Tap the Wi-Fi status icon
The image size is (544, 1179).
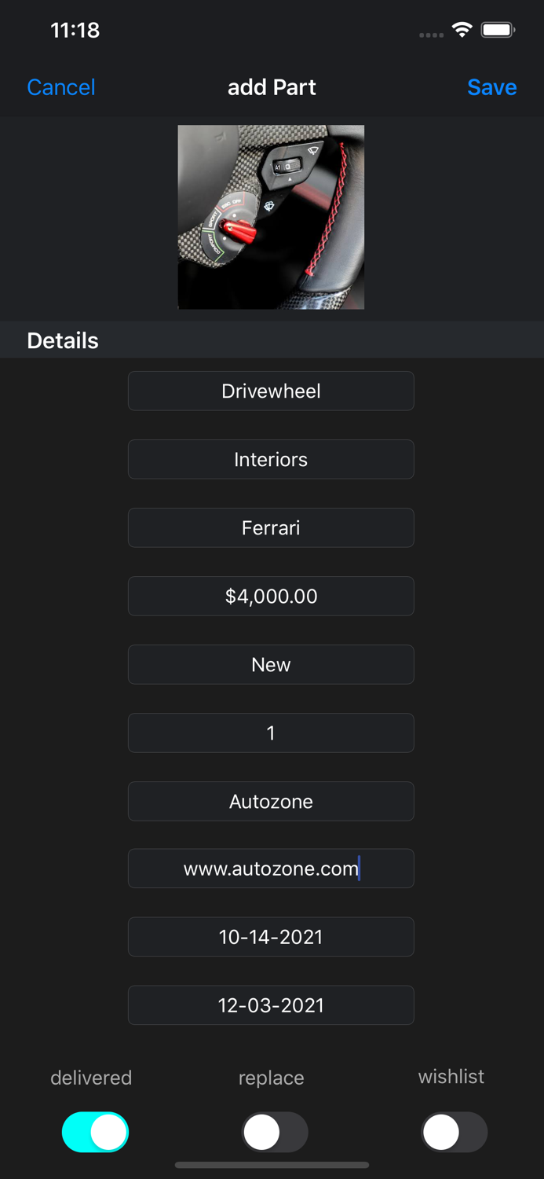coord(462,28)
